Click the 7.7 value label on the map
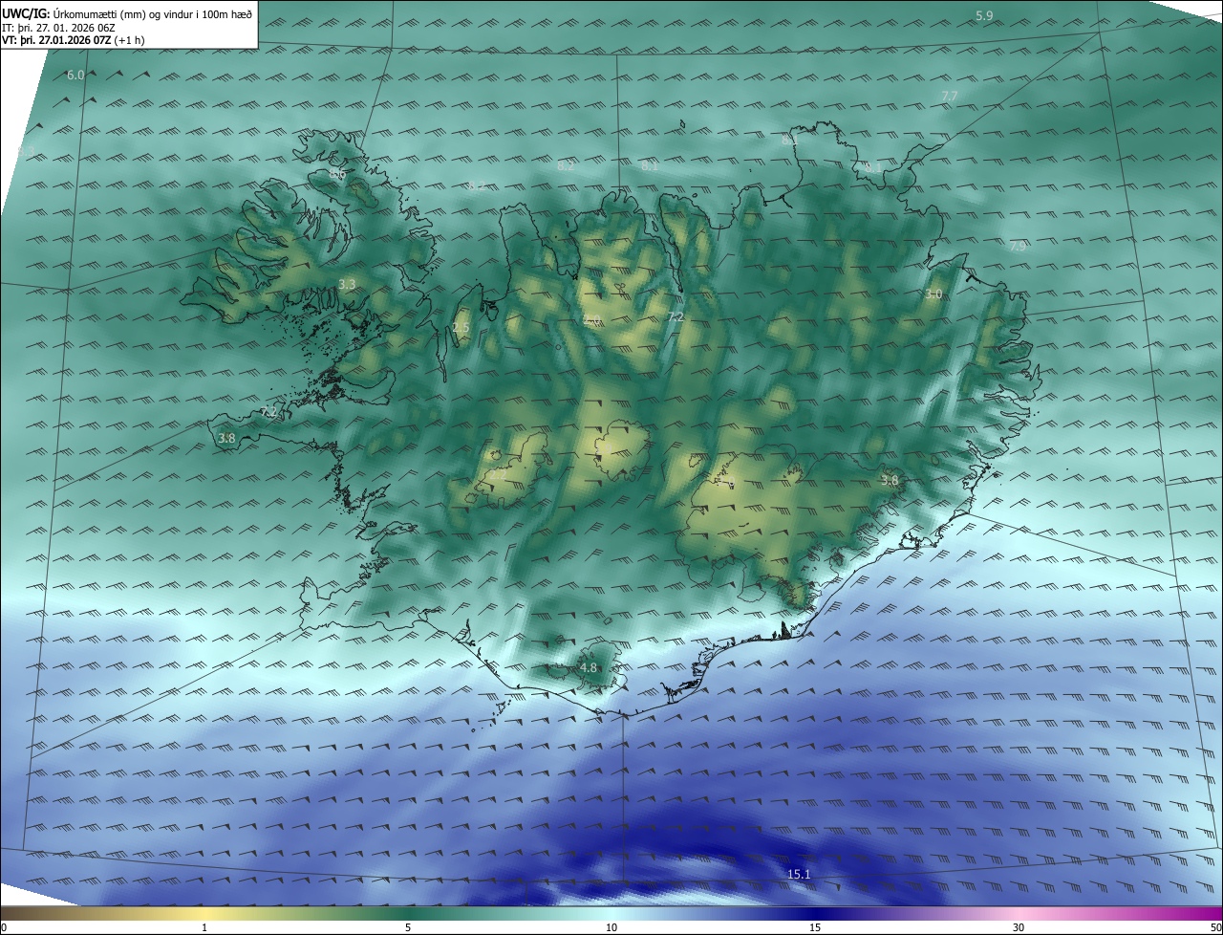The width and height of the screenshot is (1223, 935). tap(950, 97)
